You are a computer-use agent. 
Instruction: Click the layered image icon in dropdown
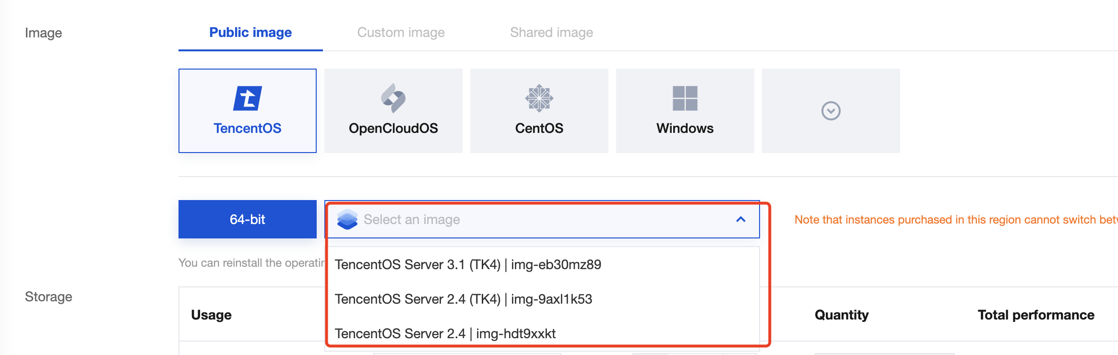click(347, 219)
